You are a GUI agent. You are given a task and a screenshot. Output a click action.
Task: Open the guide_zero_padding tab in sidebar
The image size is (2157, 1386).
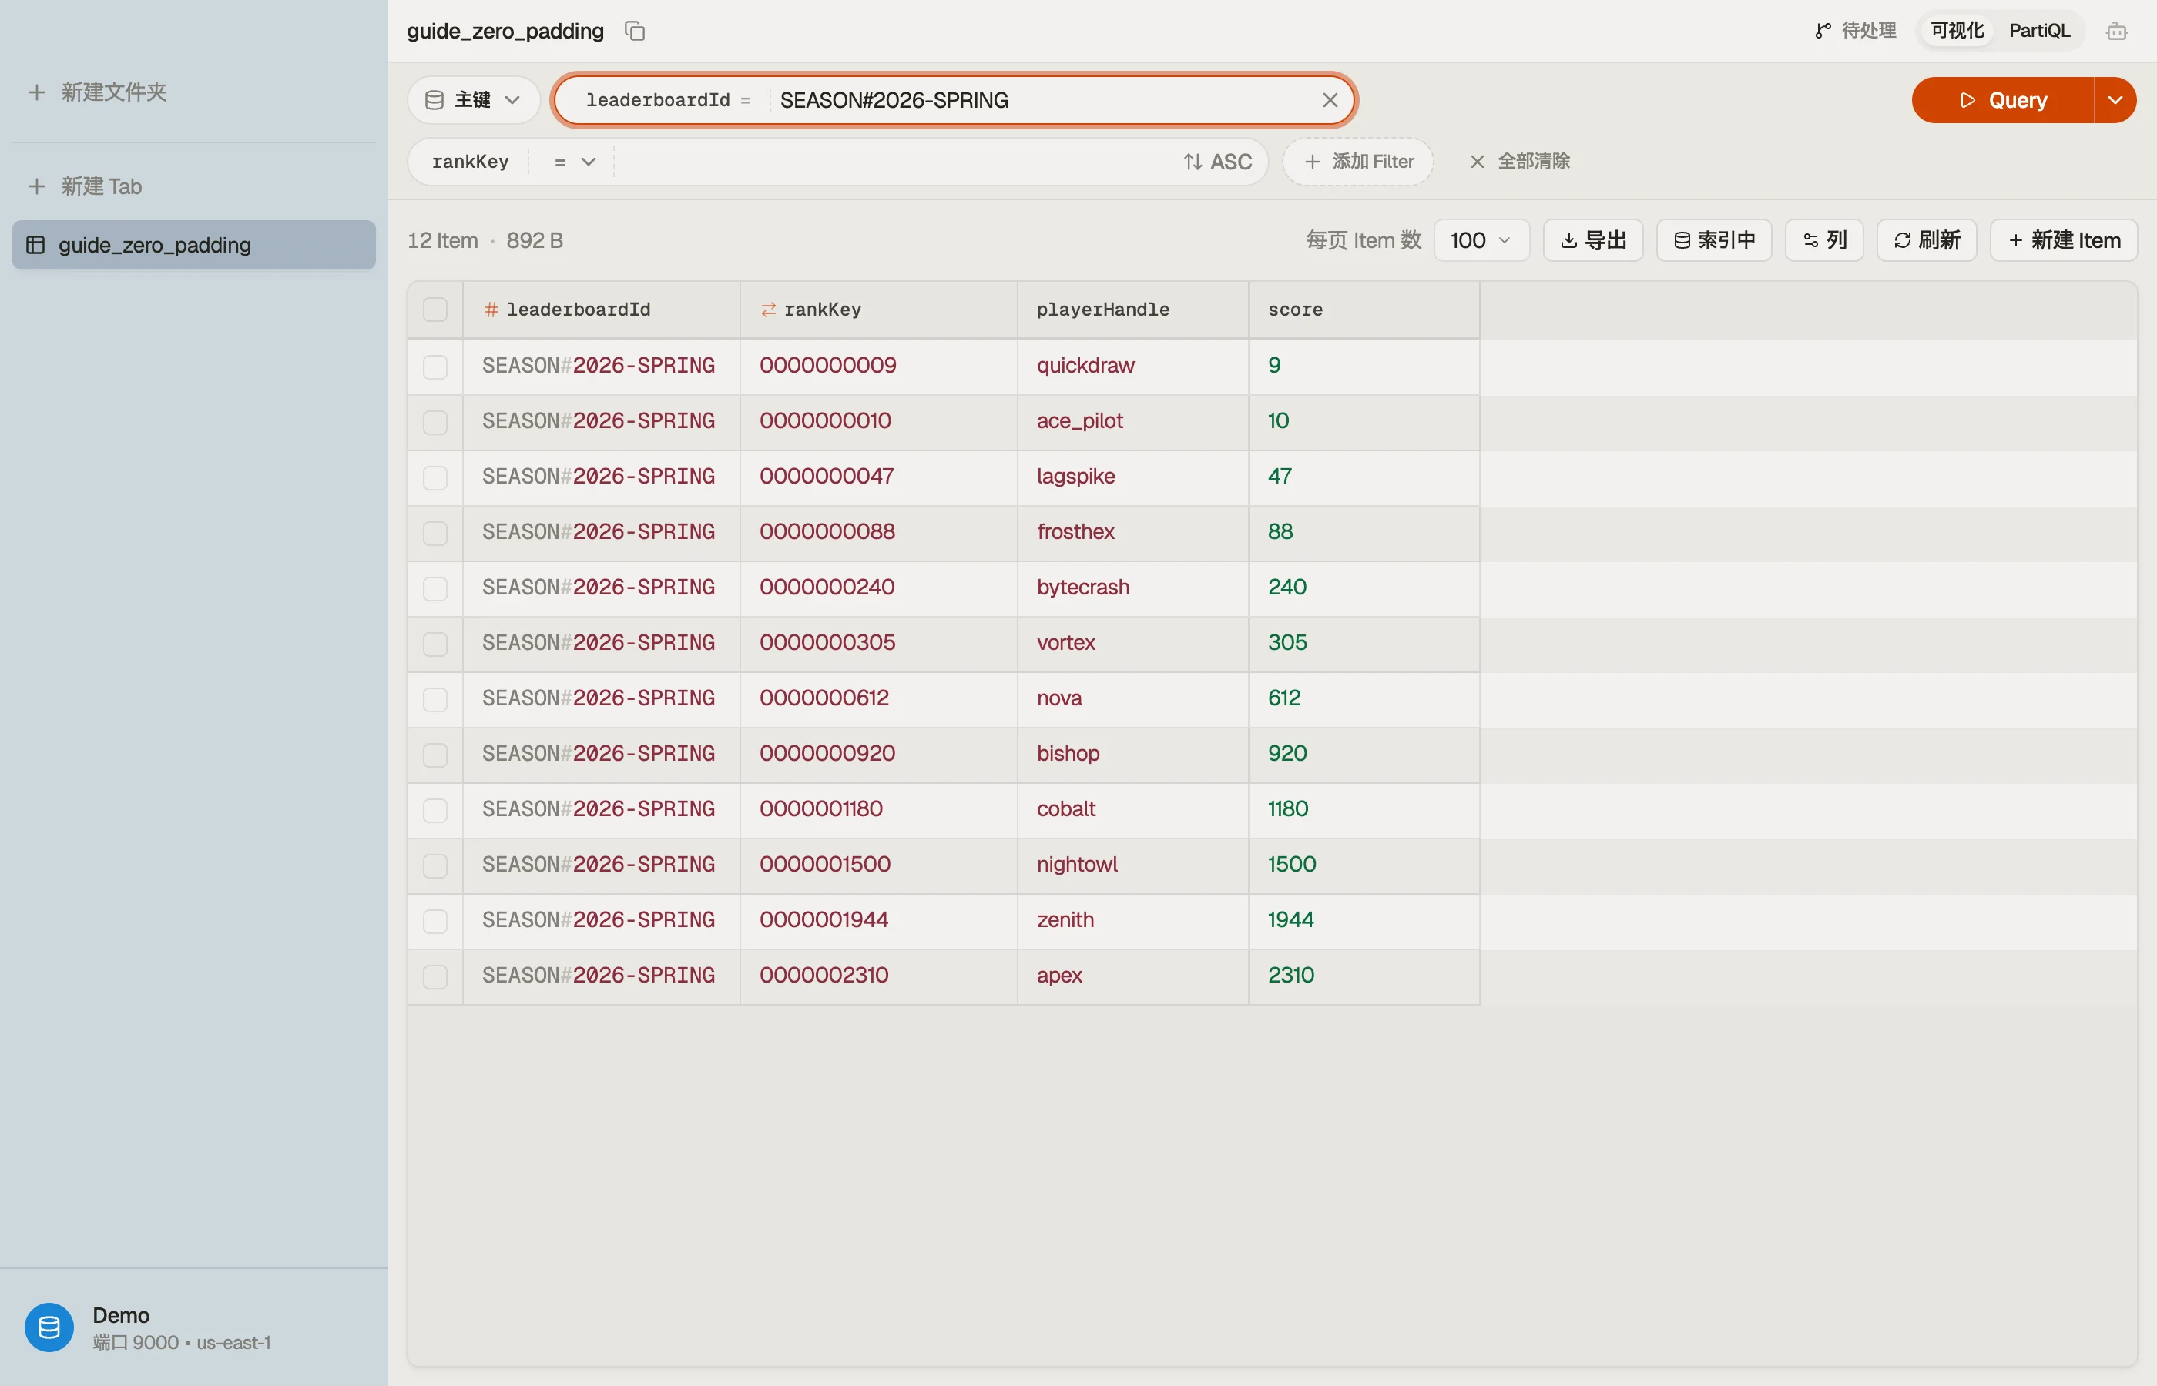(x=193, y=245)
